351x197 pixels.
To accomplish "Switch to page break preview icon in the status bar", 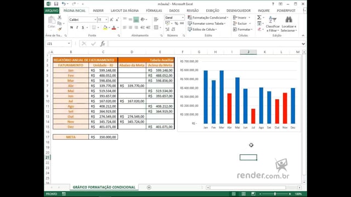I will pos(253,194).
